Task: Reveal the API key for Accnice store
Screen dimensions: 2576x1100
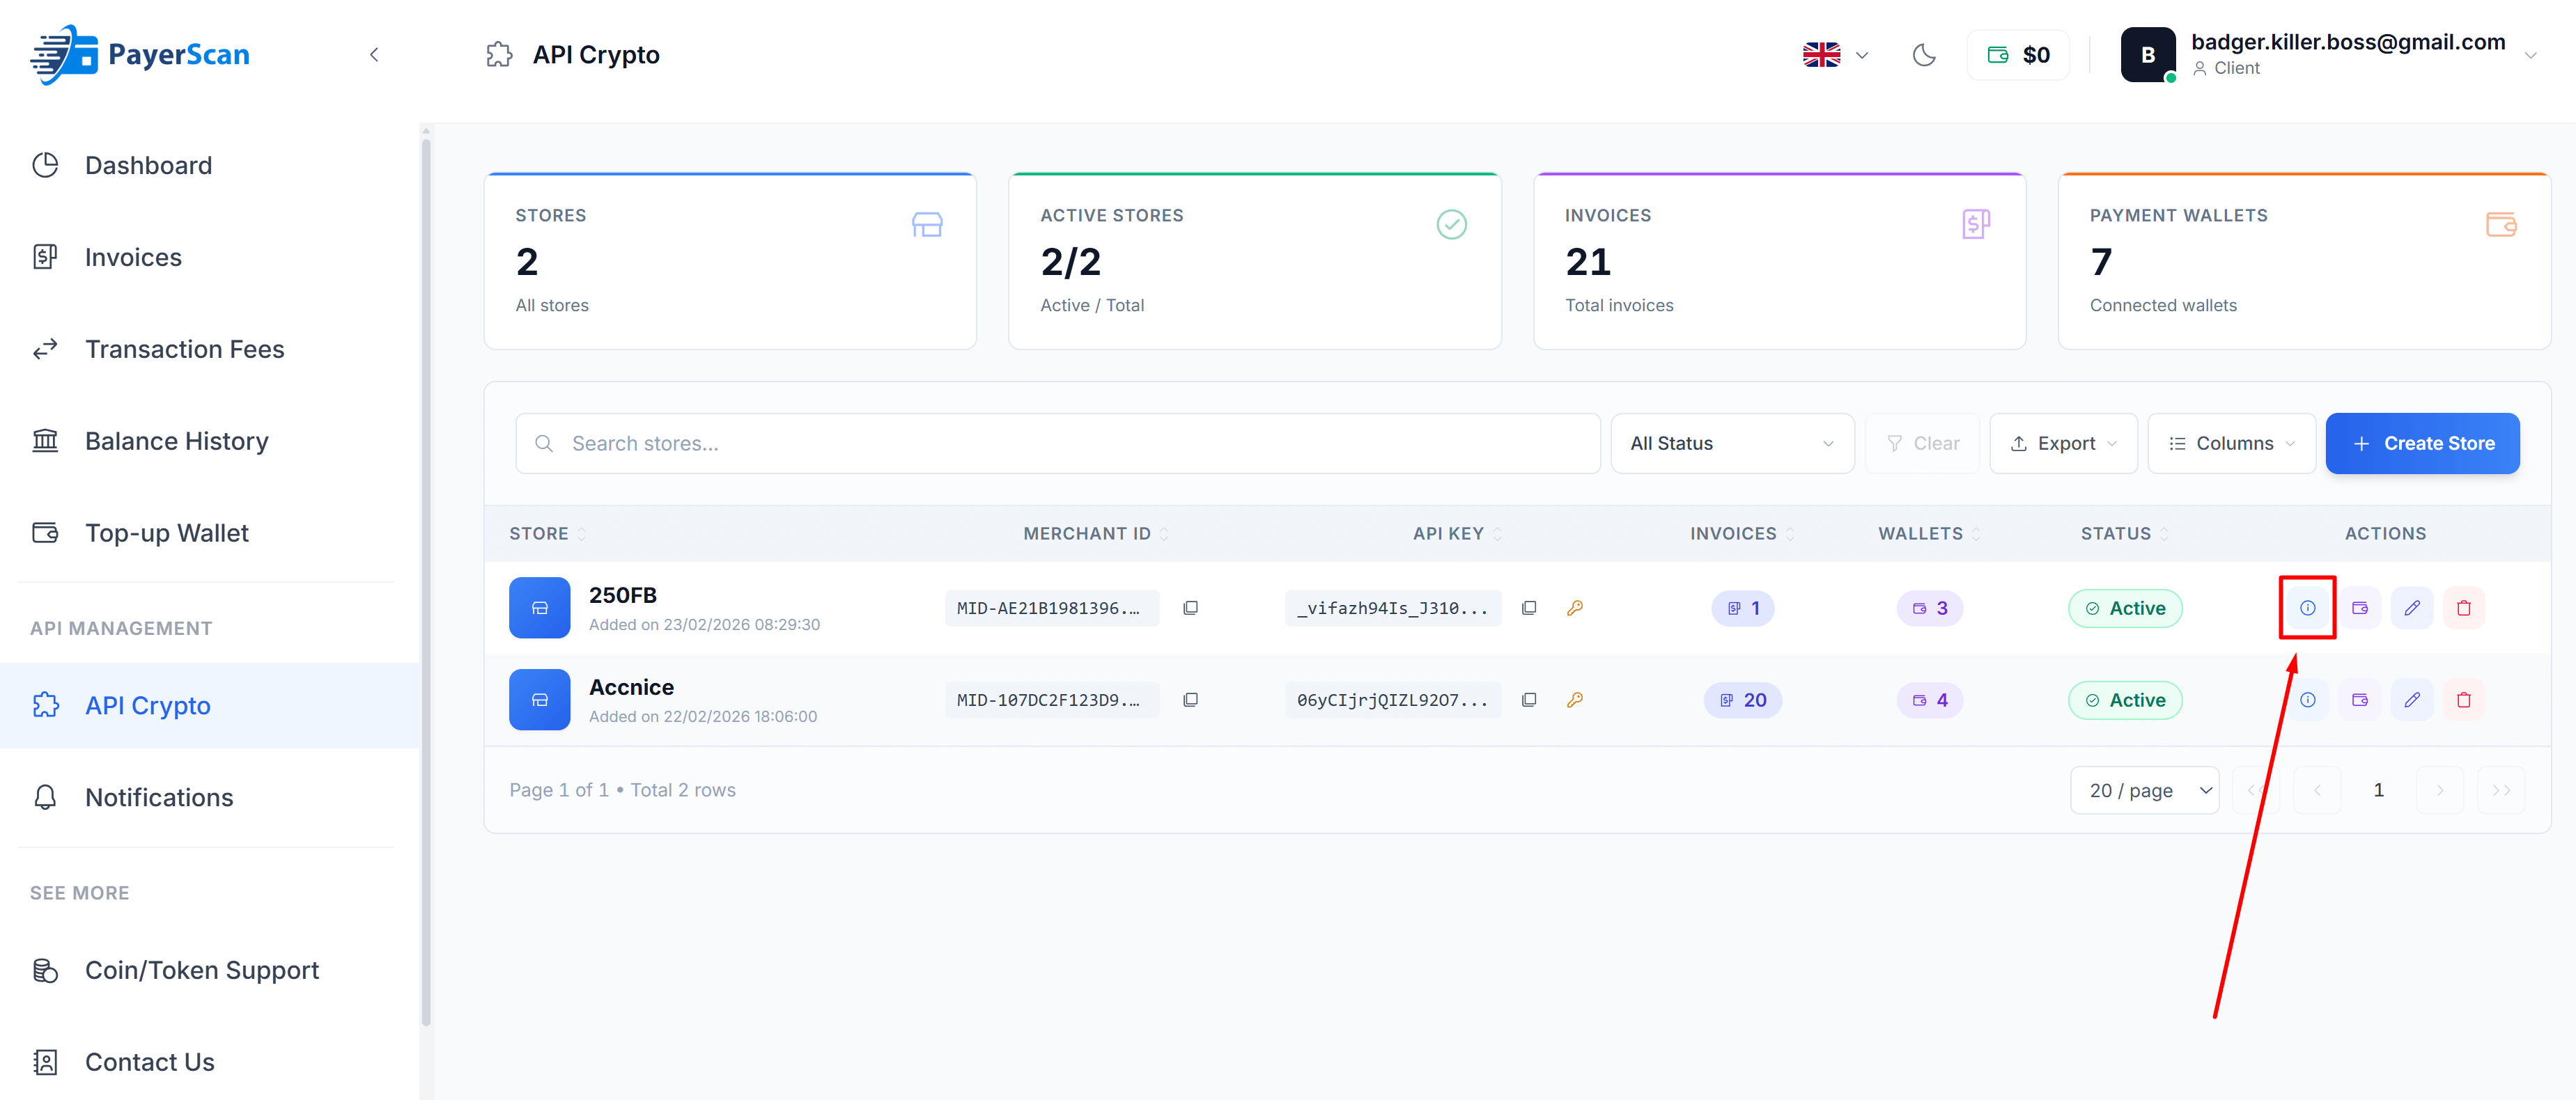Action: (1576, 700)
